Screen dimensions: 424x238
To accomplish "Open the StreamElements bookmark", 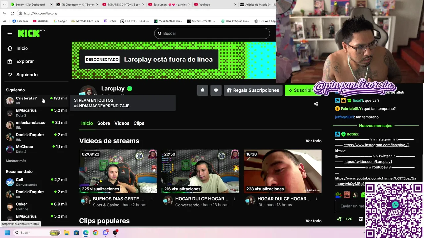I will (x=201, y=21).
